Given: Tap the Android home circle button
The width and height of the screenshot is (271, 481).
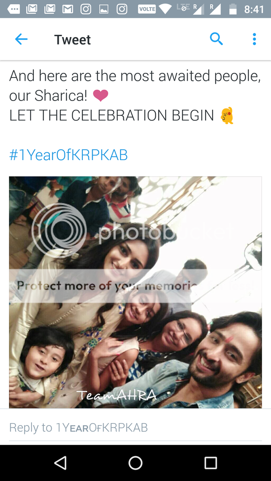Looking at the screenshot, I should [135, 463].
